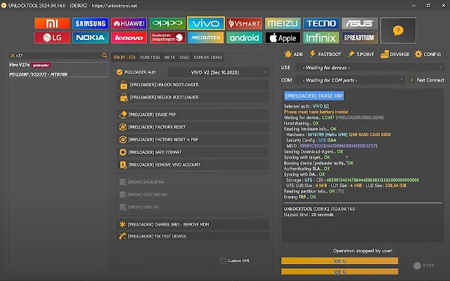Clear the model search with X icon
Screen dimensions: 450x281
tap(13, 55)
